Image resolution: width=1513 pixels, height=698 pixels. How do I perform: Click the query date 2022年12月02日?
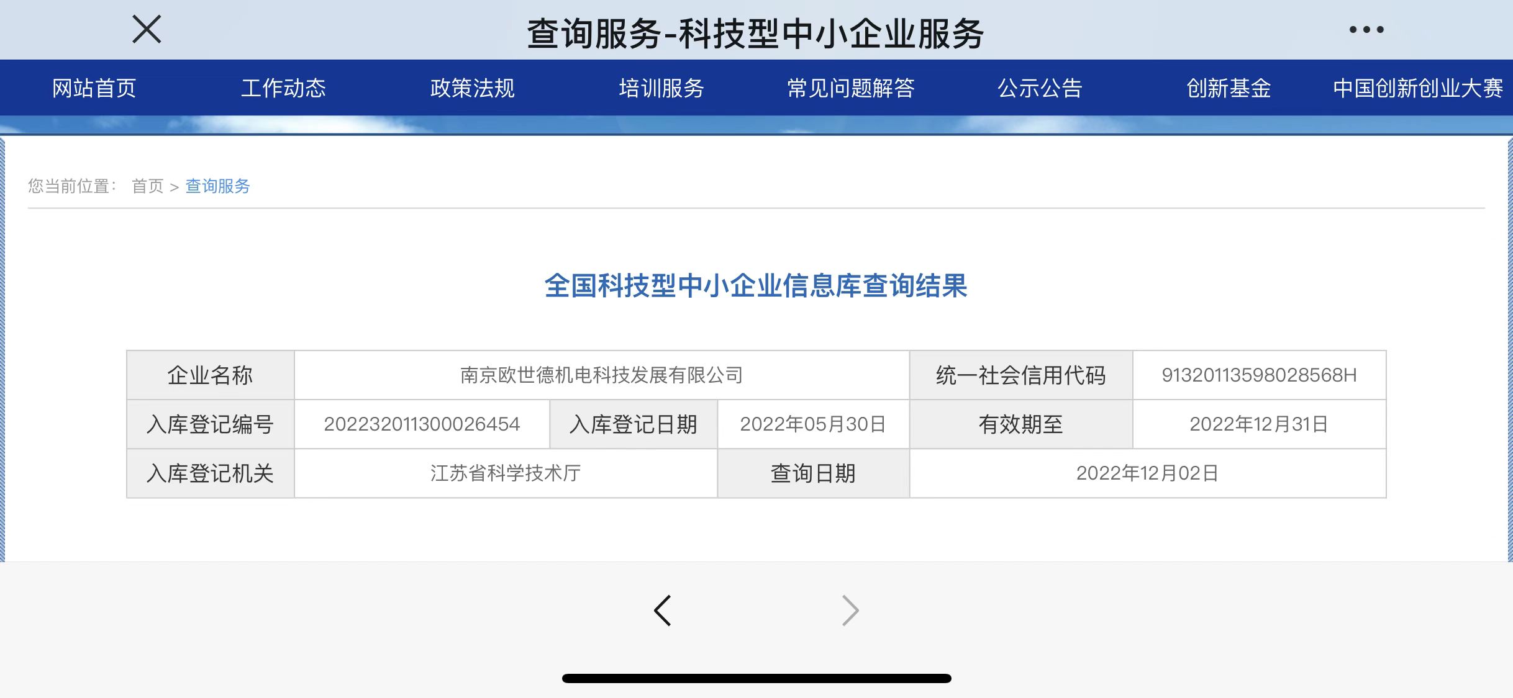tap(1147, 473)
